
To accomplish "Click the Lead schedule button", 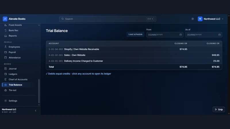I will pos(135,34).
